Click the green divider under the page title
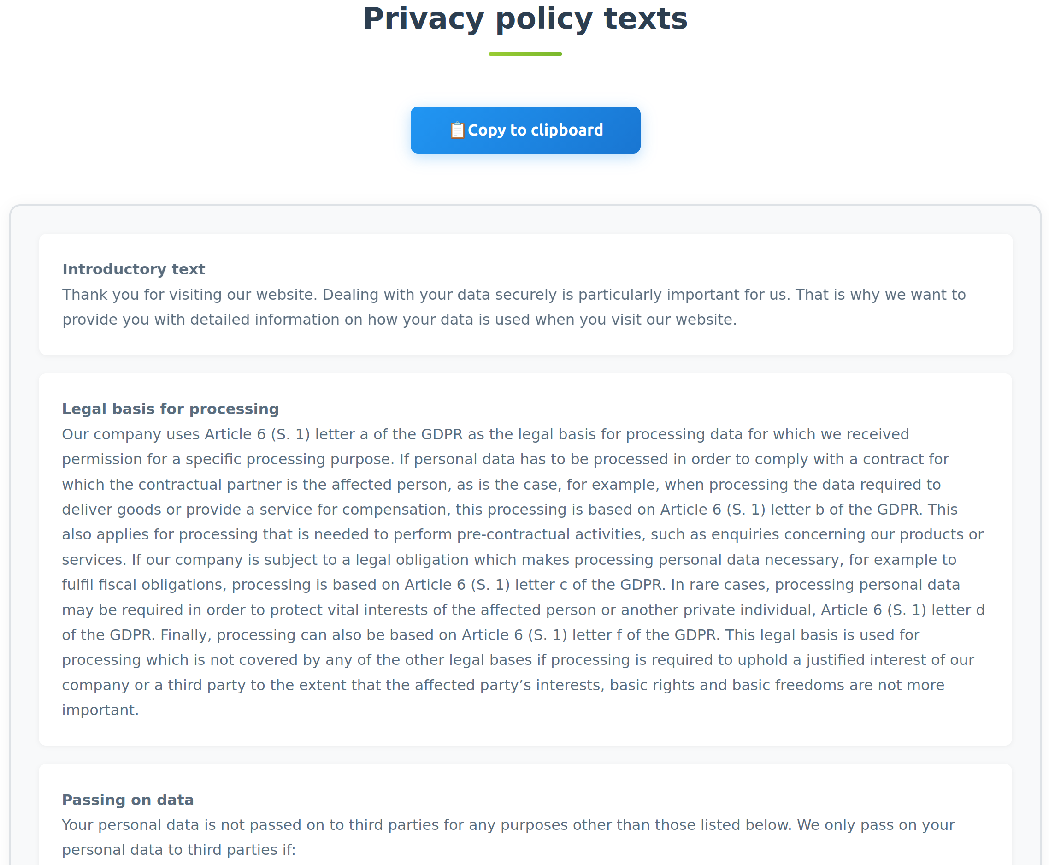Screen dimensions: 1049x865 tap(524, 53)
